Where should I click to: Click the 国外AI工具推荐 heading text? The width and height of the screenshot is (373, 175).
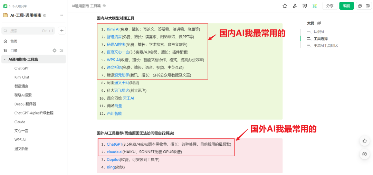coord(135,133)
